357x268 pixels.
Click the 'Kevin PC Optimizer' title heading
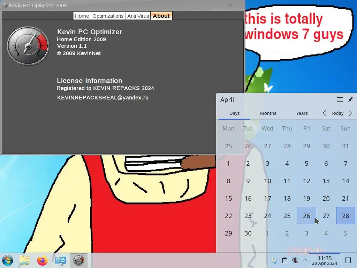click(x=90, y=32)
